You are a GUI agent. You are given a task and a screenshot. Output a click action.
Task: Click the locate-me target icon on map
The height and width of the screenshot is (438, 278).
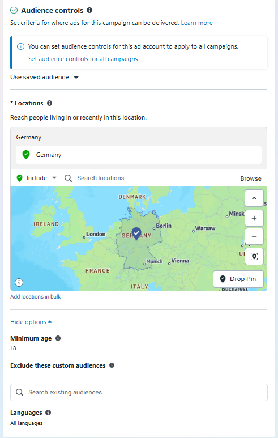254,256
